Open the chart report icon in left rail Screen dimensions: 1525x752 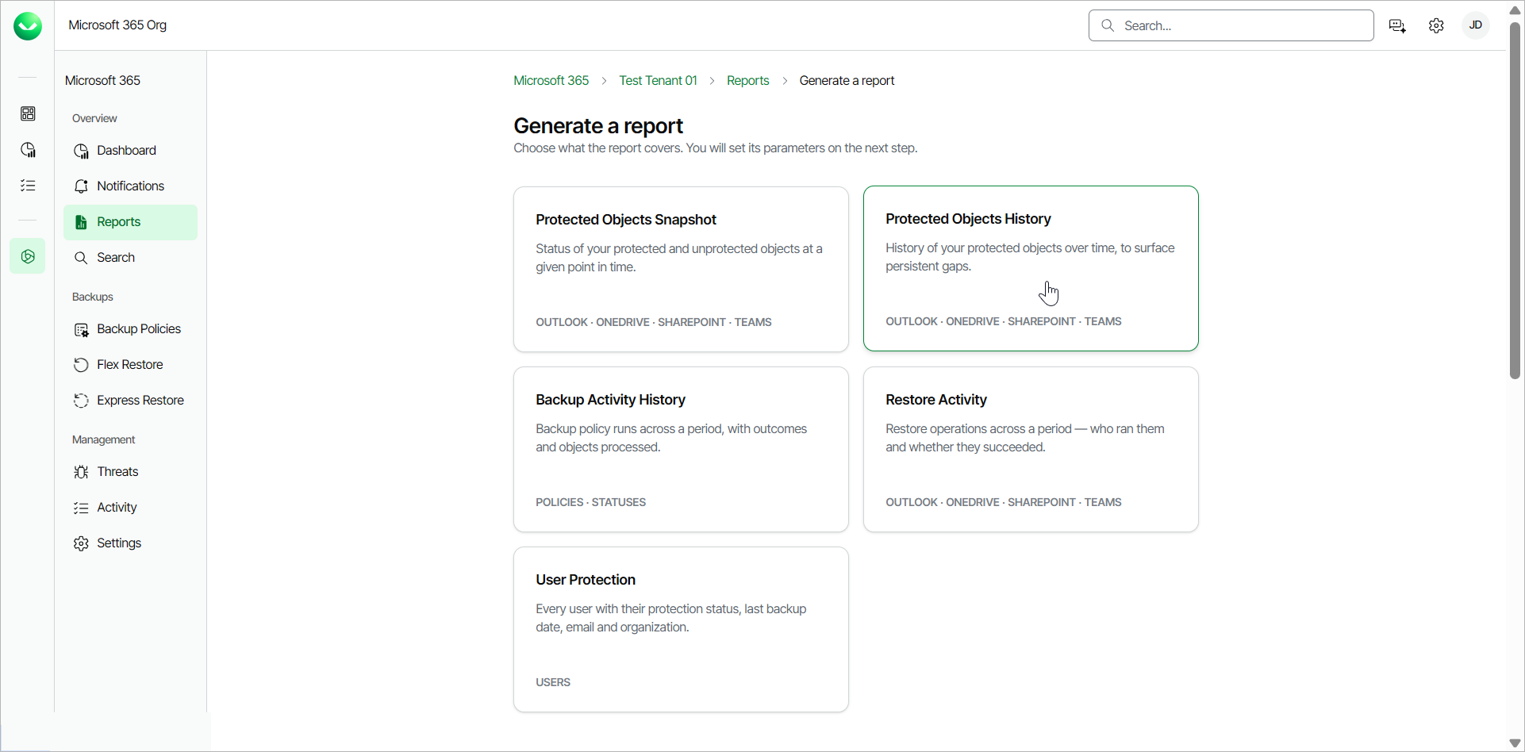28,150
